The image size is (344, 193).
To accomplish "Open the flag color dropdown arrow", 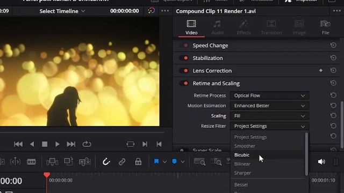I will 164,162.
